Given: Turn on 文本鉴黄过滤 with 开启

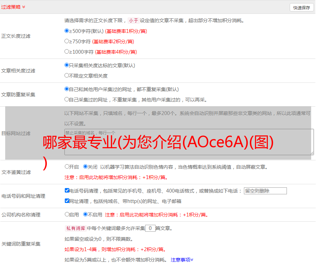Looking at the screenshot, I should click(67, 167).
